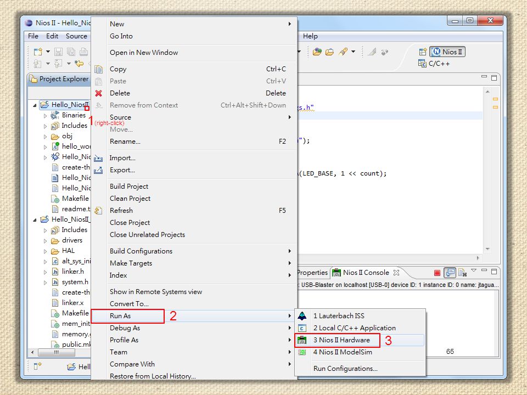Click the Copy icon in context menu
Screen dimensions: 527x395
98,69
